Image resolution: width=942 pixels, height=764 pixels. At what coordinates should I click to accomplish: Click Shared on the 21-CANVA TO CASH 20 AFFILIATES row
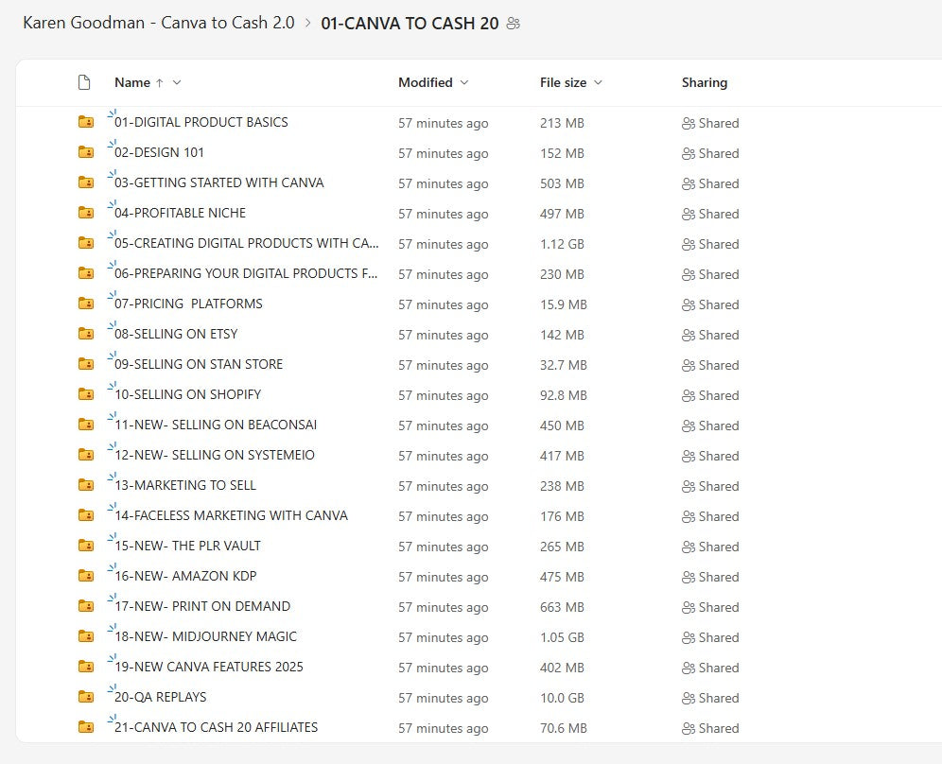(x=710, y=728)
